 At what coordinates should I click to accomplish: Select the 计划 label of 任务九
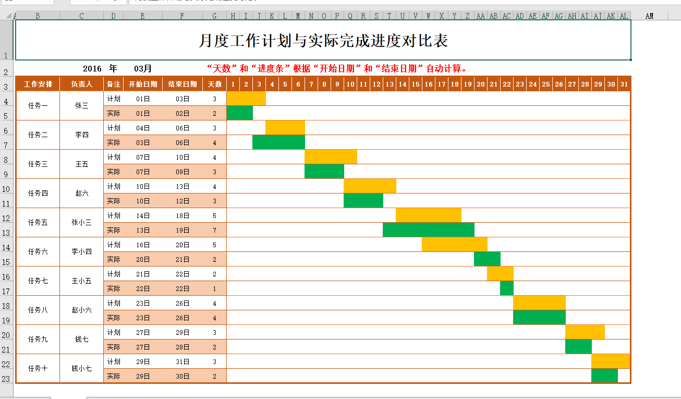pyautogui.click(x=114, y=332)
